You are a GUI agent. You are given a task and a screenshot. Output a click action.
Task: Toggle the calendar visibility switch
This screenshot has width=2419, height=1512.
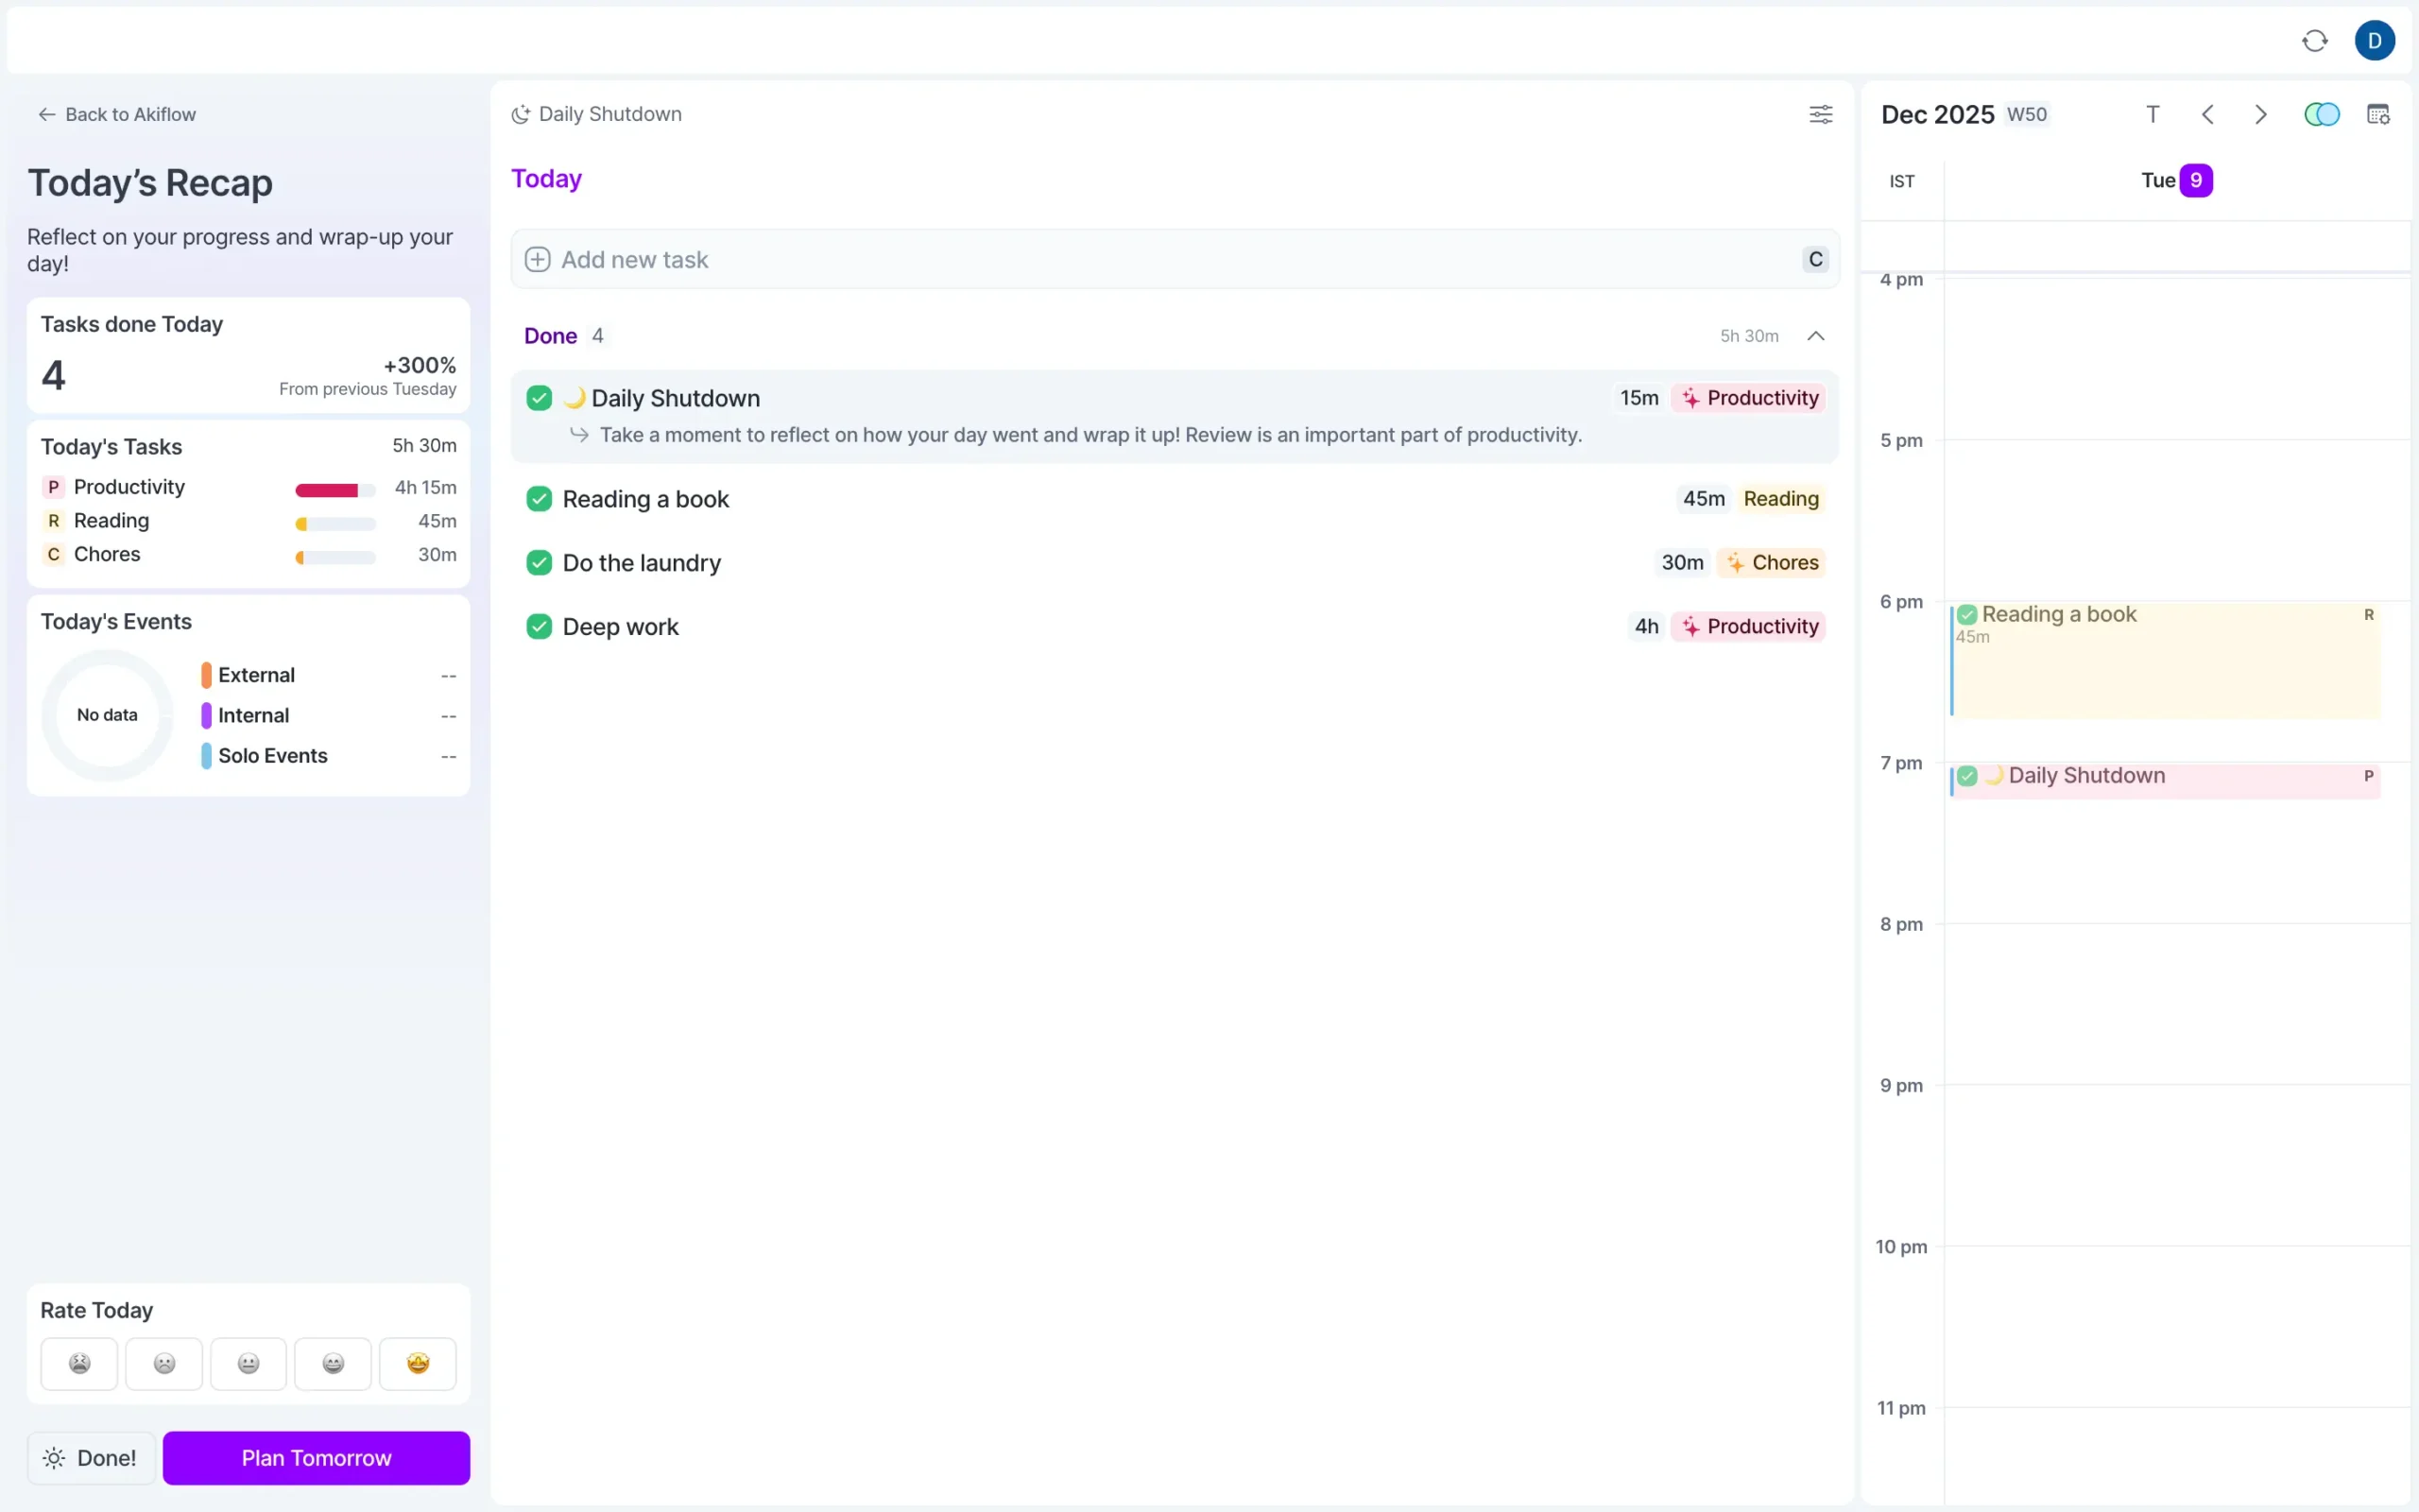pyautogui.click(x=2321, y=114)
